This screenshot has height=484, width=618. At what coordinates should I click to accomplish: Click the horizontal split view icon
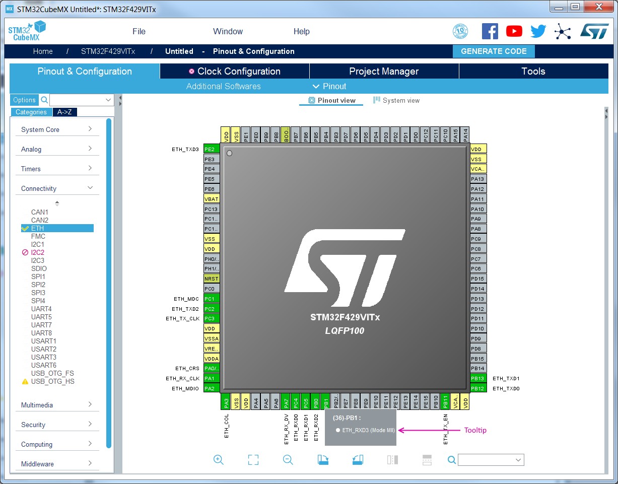click(427, 459)
